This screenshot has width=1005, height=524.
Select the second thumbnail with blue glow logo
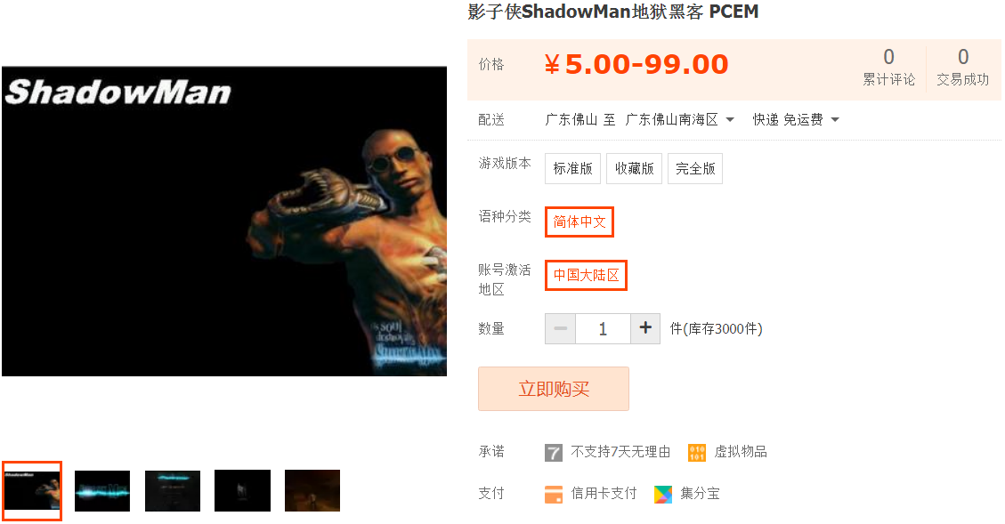(101, 491)
